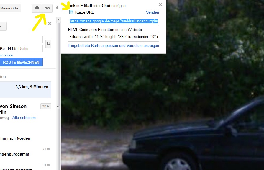Open Eingebettete Karte anpassen und Vorschau anzeigen
This screenshot has height=170, width=264.
(x=114, y=45)
